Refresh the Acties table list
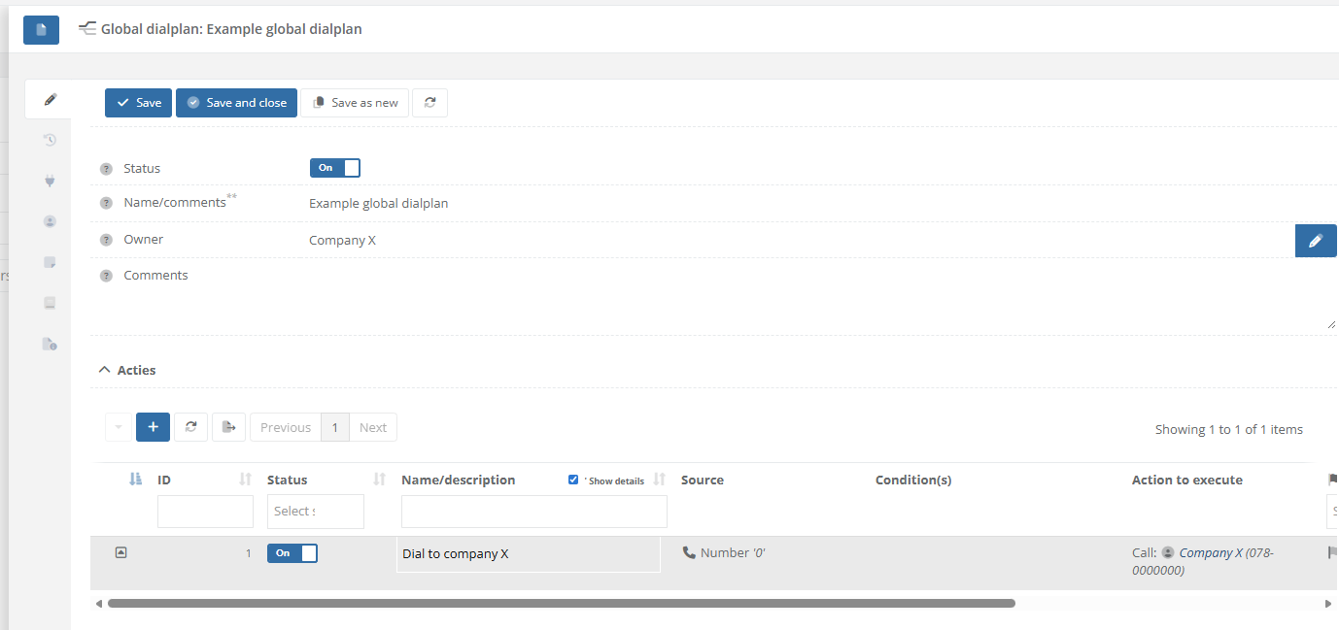The image size is (1339, 630). coord(190,427)
